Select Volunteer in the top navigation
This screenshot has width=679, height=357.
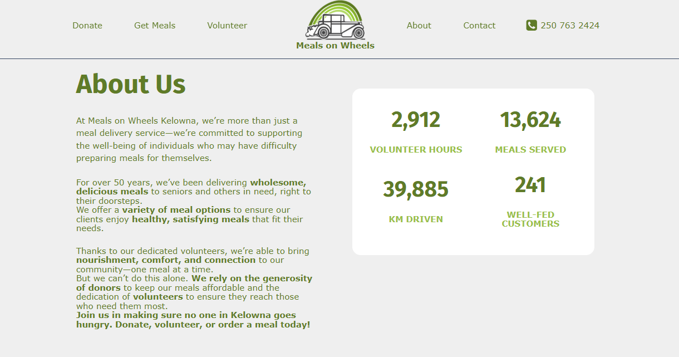[227, 26]
